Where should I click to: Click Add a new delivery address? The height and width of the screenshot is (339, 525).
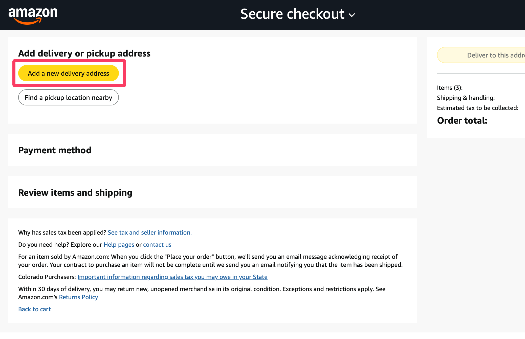[x=68, y=73]
